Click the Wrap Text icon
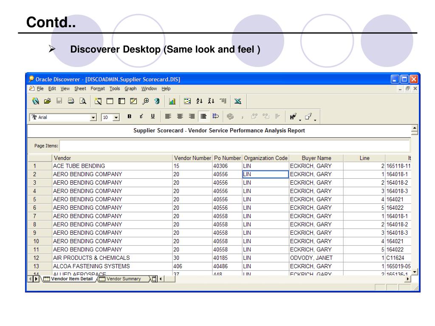Viewport: 435px width, 326px height. (215, 116)
